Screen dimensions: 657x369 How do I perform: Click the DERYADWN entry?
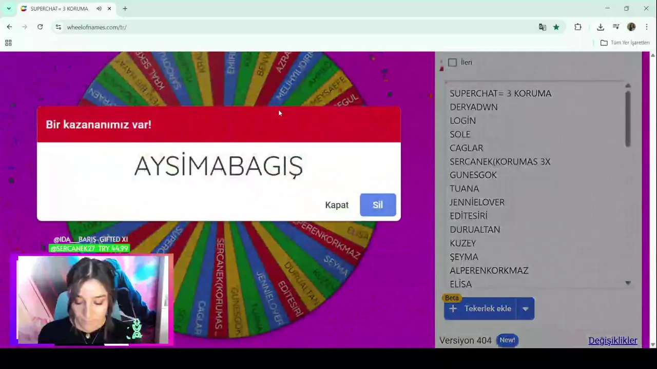pos(474,107)
